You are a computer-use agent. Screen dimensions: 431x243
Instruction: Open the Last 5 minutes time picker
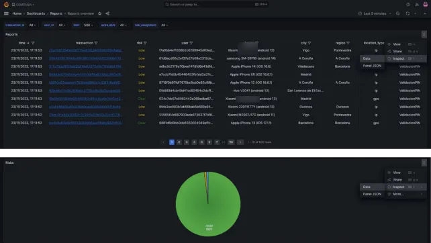375,13
